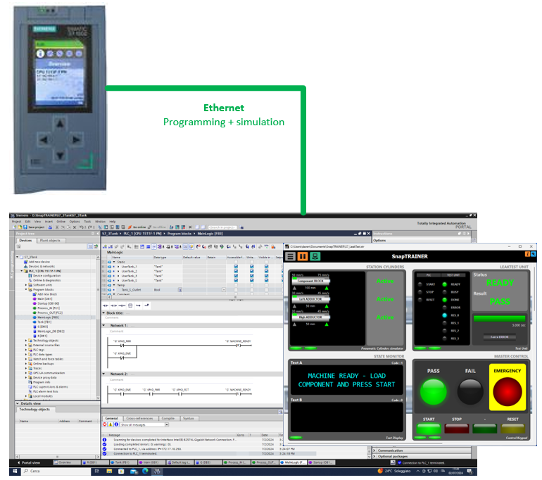542x480 pixels.
Task: Switch to the Plant objects tab
Action: coord(50,240)
